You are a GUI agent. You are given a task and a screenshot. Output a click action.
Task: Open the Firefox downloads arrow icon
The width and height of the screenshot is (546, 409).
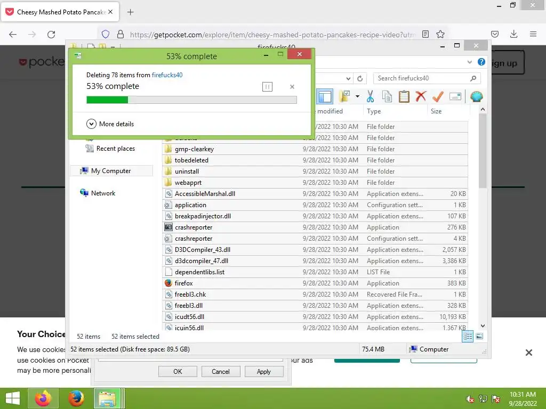point(513,34)
